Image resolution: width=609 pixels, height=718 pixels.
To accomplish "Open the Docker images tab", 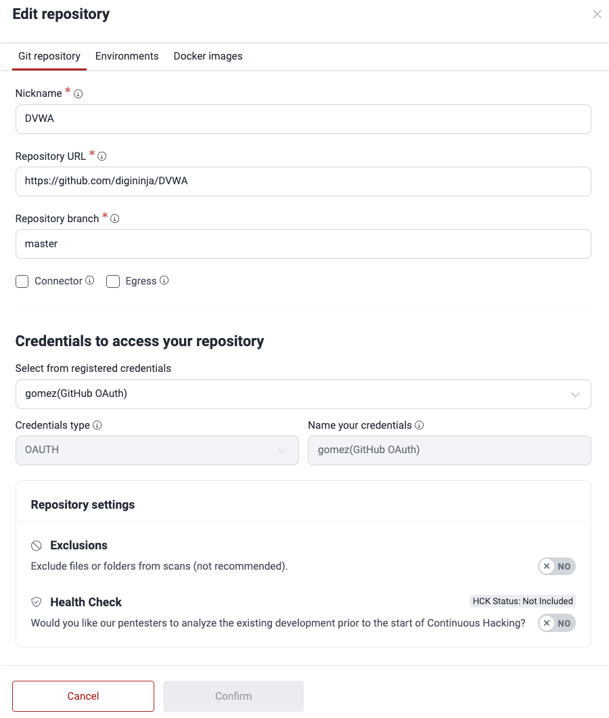I will pos(208,56).
